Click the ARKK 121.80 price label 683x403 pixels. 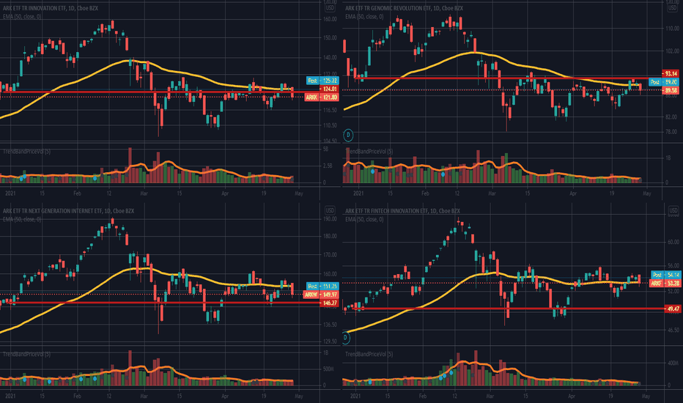(322, 97)
